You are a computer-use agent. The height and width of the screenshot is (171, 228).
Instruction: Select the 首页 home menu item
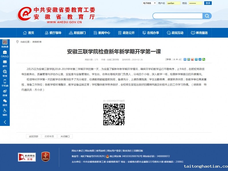coord(28,33)
